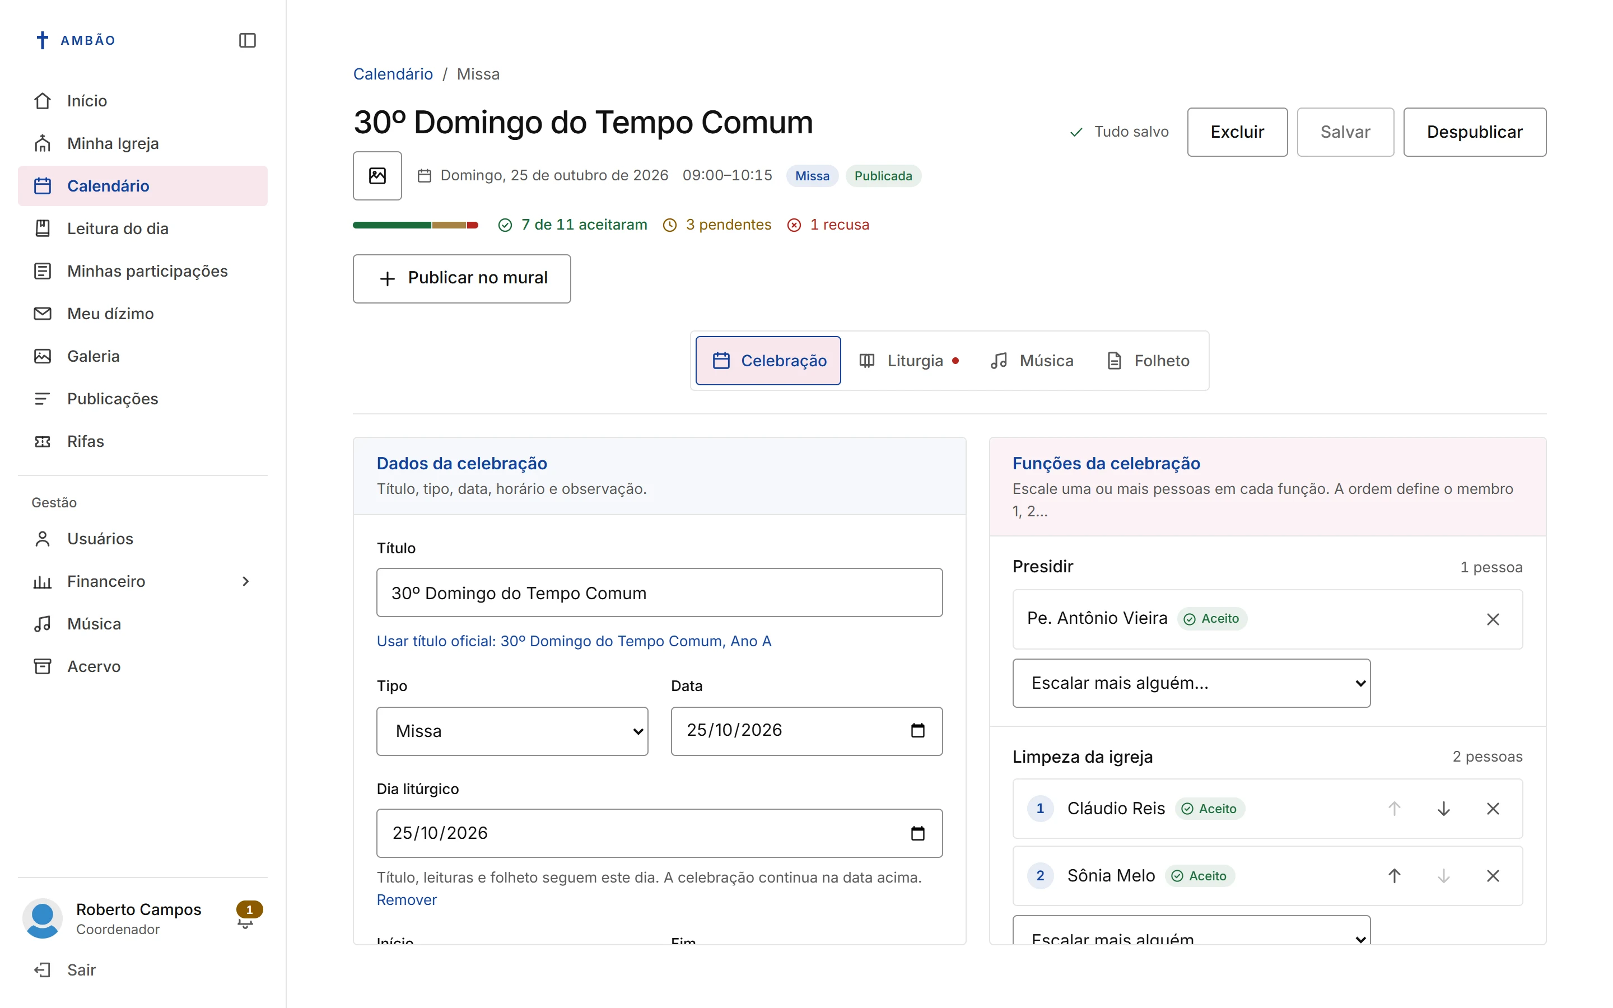The image size is (1613, 1008).
Task: Switch to the Folheto tab
Action: tap(1148, 361)
